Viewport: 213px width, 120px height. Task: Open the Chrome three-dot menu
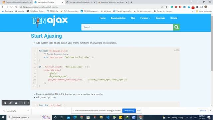[x=210, y=7]
